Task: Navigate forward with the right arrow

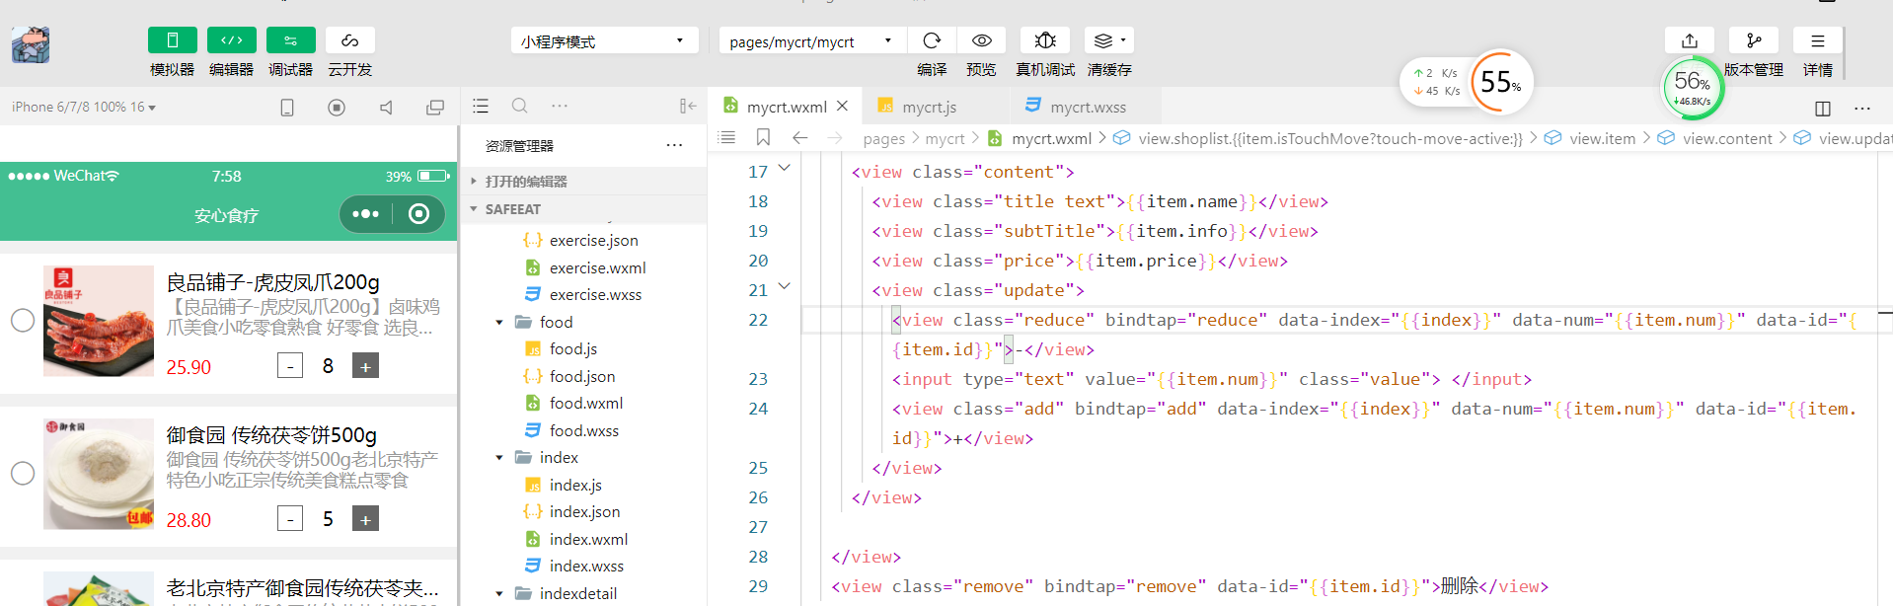Action: coord(835,138)
